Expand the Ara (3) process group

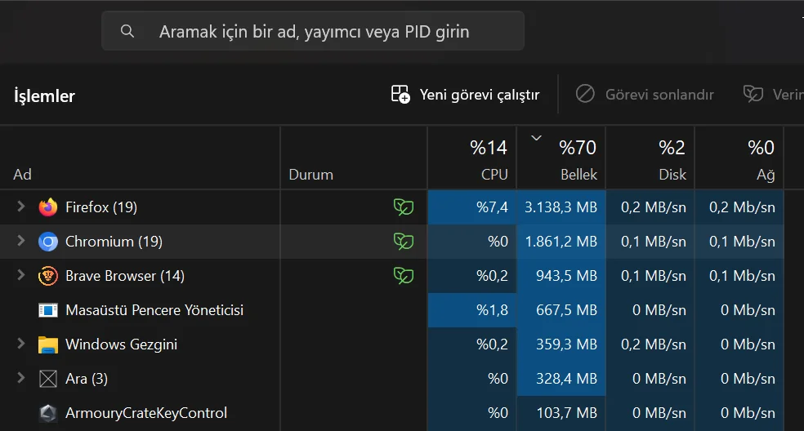tap(21, 379)
